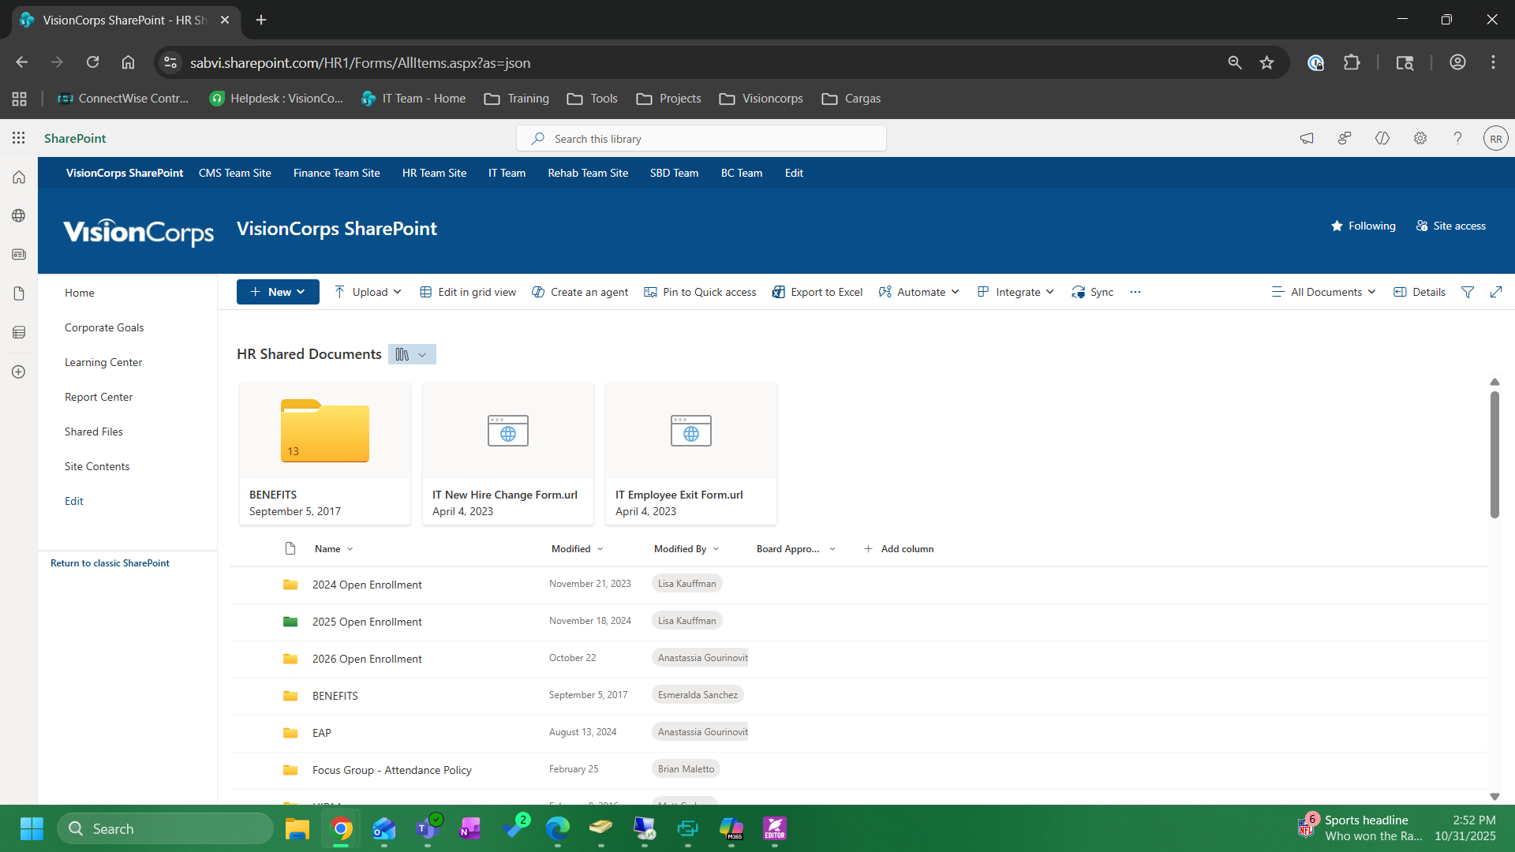This screenshot has width=1515, height=852.
Task: Pin this library to Quick access
Action: pos(699,292)
